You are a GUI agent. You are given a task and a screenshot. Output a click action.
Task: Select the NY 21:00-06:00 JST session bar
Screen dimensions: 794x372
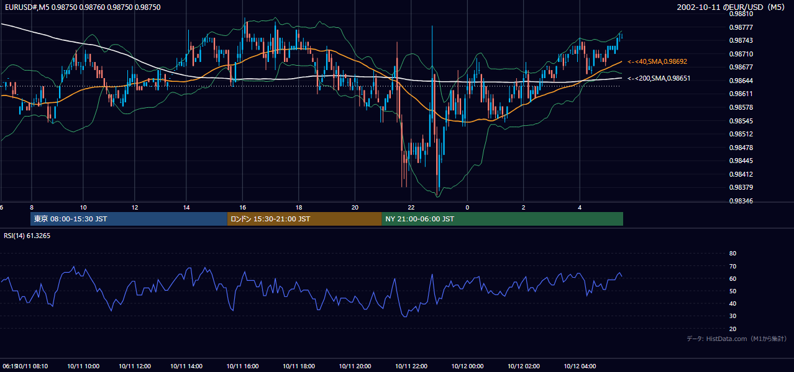click(502, 219)
